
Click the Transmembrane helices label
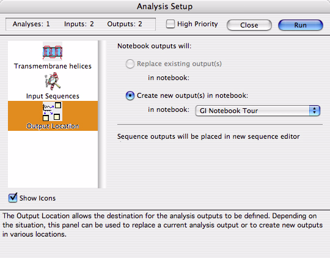53,66
